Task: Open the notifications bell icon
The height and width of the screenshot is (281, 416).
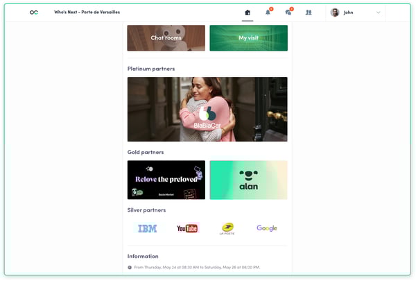Action: (x=268, y=12)
